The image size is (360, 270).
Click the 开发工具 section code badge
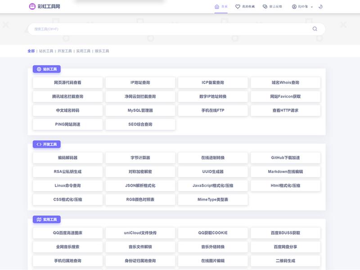pos(47,144)
